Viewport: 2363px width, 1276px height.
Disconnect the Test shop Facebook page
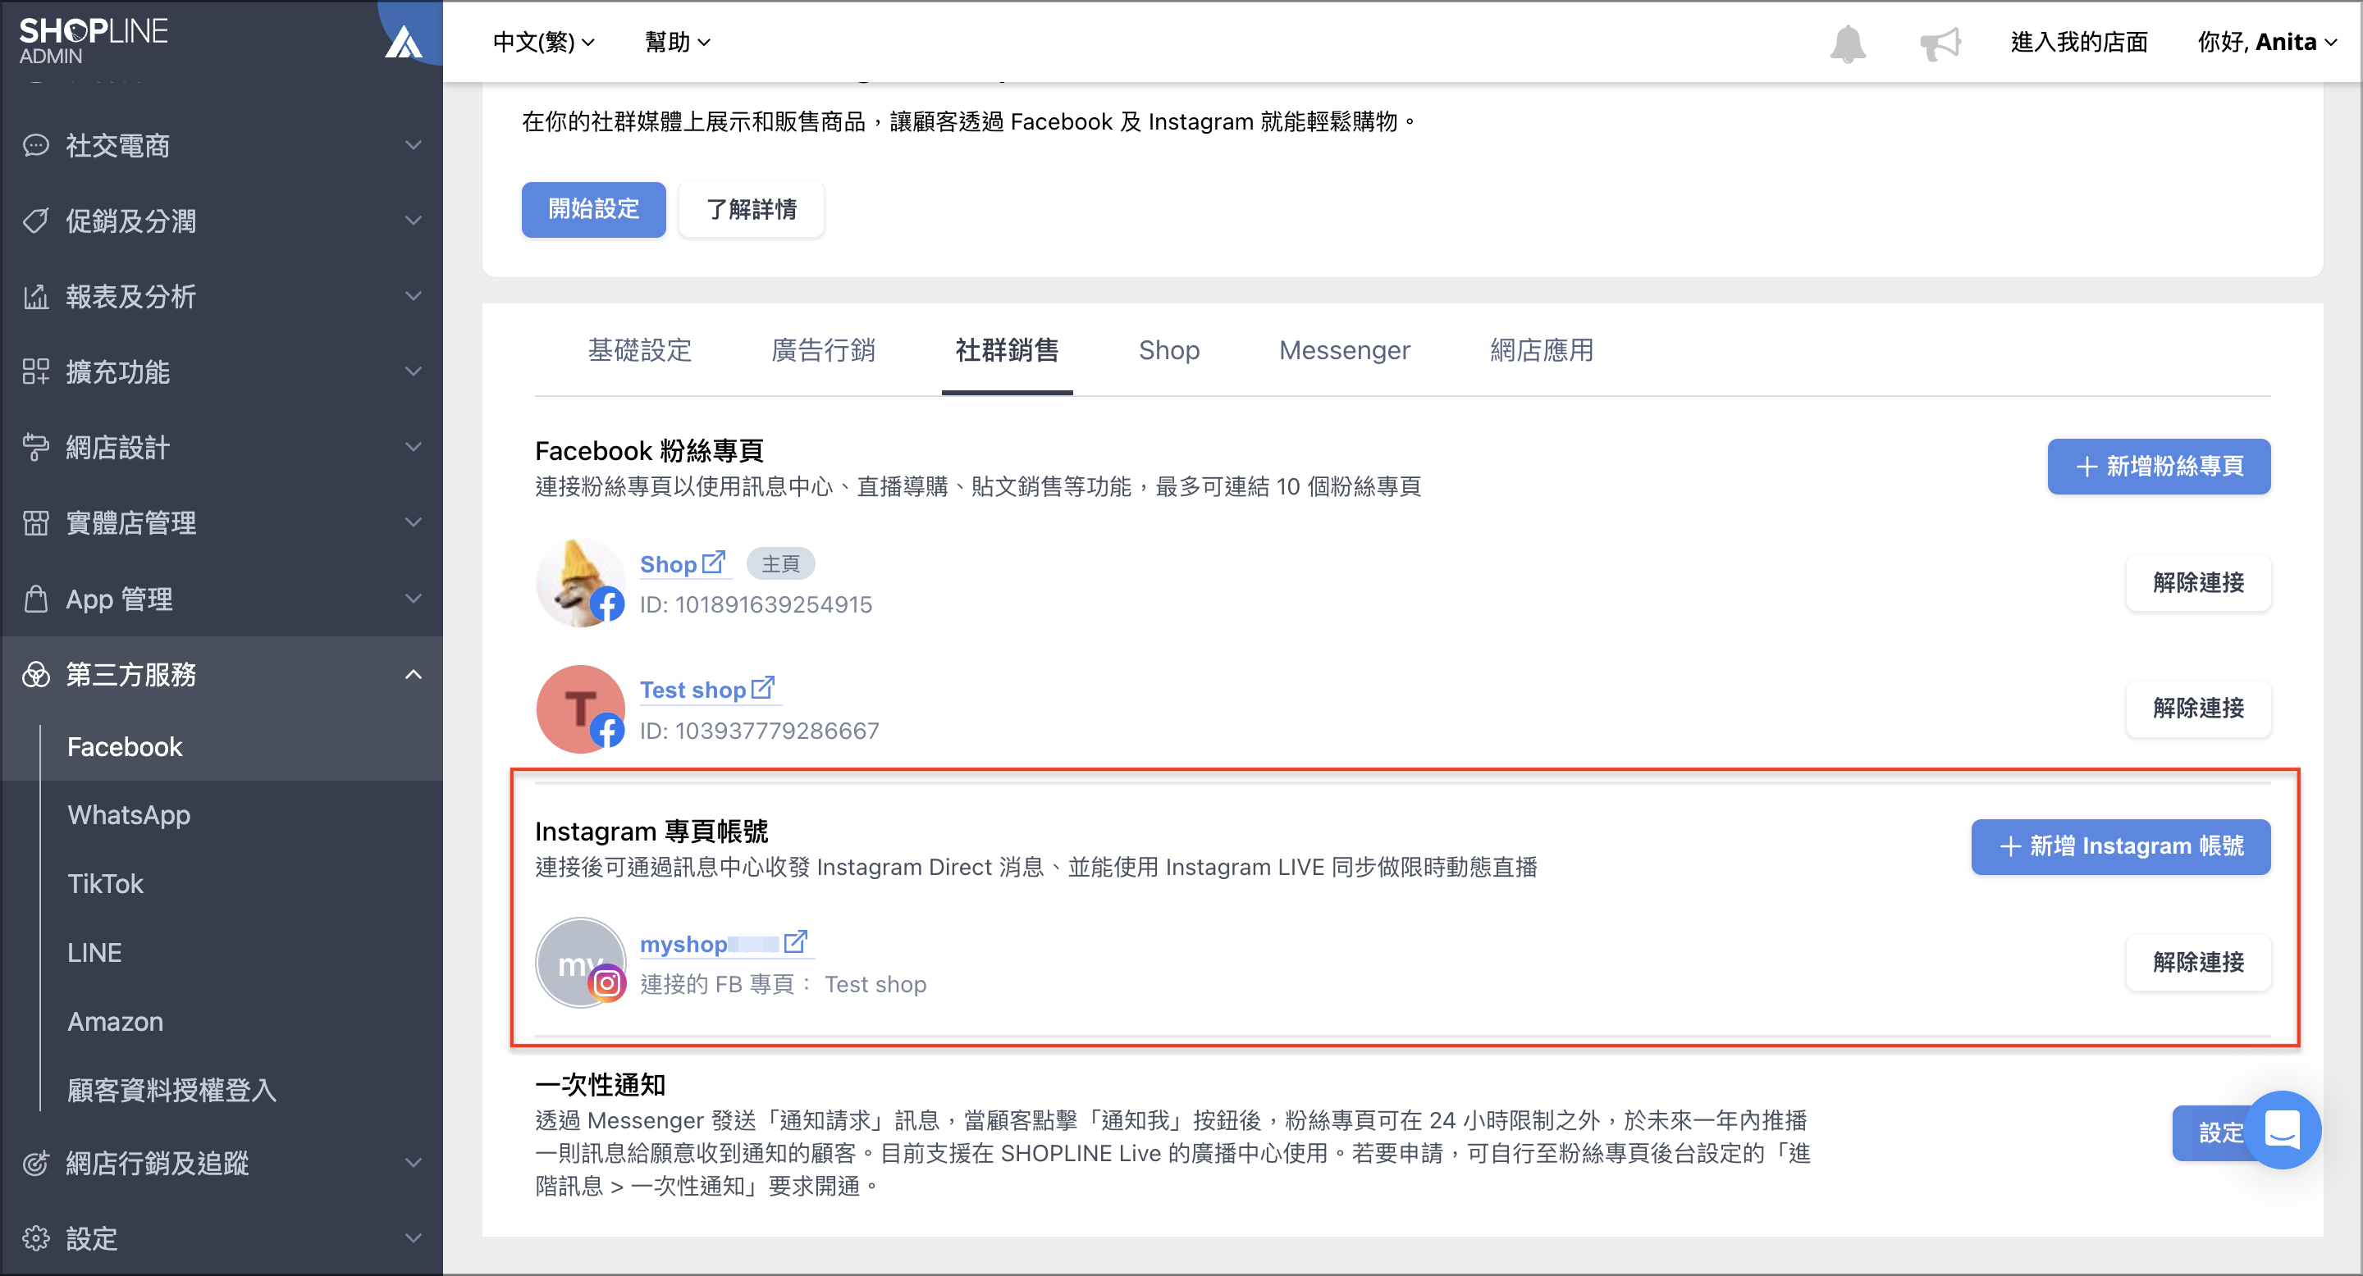pos(2198,709)
